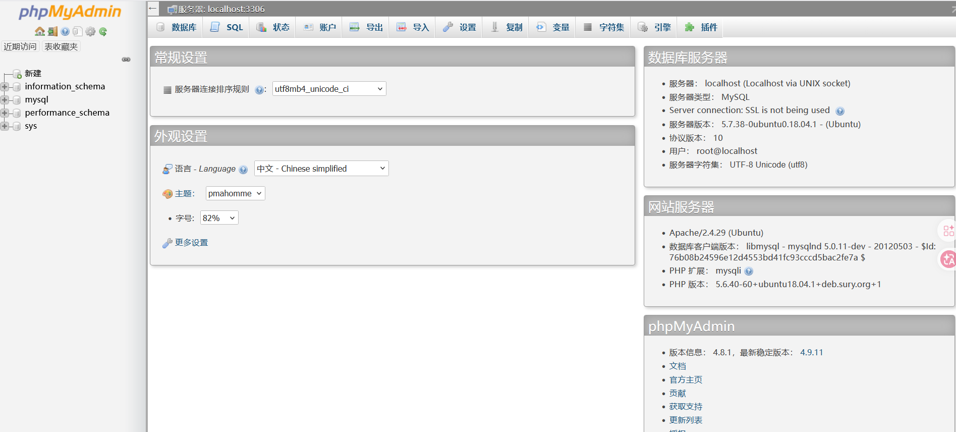956x432 pixels.
Task: Go to the 导出 tab
Action: point(366,27)
